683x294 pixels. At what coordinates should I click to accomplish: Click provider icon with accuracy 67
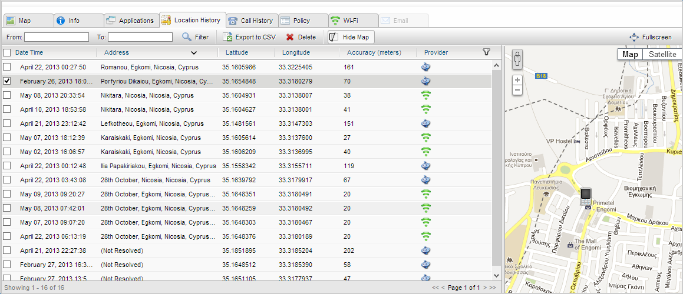[425, 180]
